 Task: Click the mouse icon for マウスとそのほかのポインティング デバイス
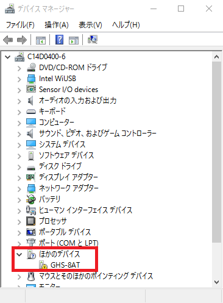(x=31, y=276)
